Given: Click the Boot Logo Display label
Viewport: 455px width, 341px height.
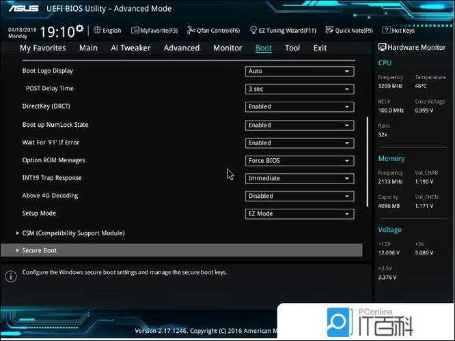Looking at the screenshot, I should [48, 71].
